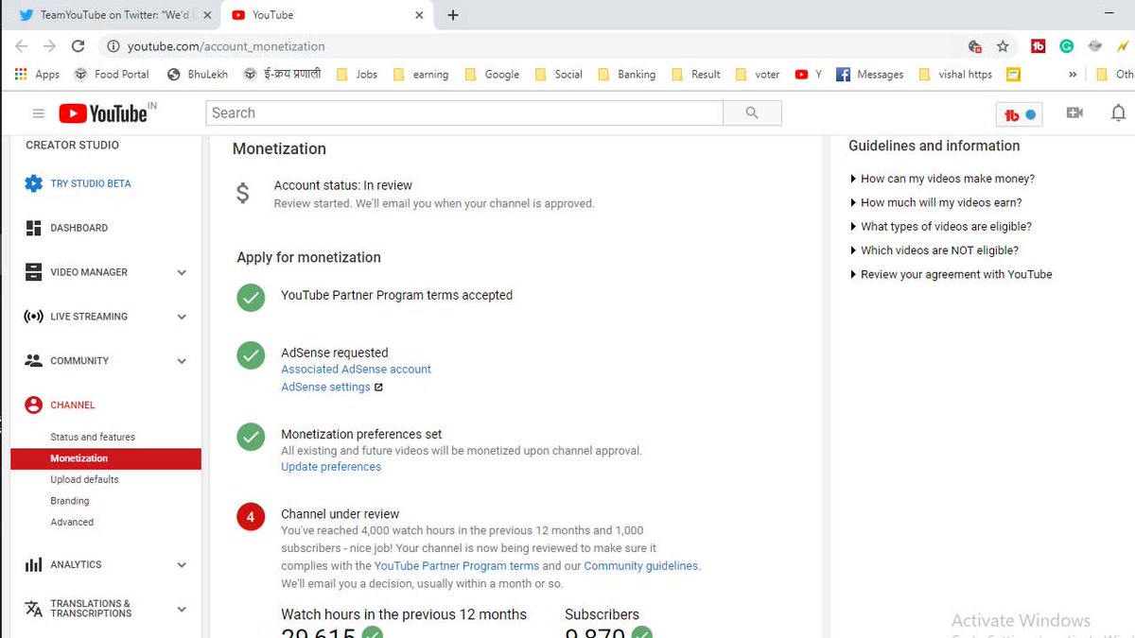Expand 'What types of videos are eligible?'
The image size is (1135, 638).
[x=941, y=227]
